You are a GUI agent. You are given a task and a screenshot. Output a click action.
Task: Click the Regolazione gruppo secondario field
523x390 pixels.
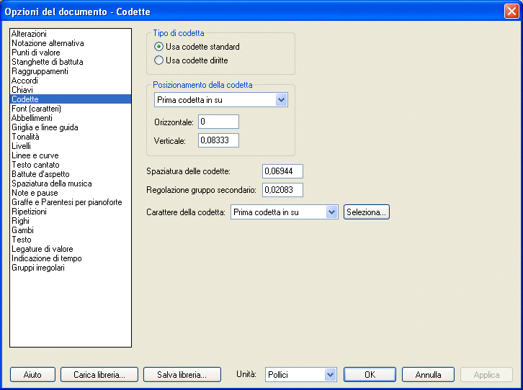point(282,190)
